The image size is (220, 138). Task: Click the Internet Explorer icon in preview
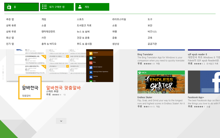[x=91, y=68]
